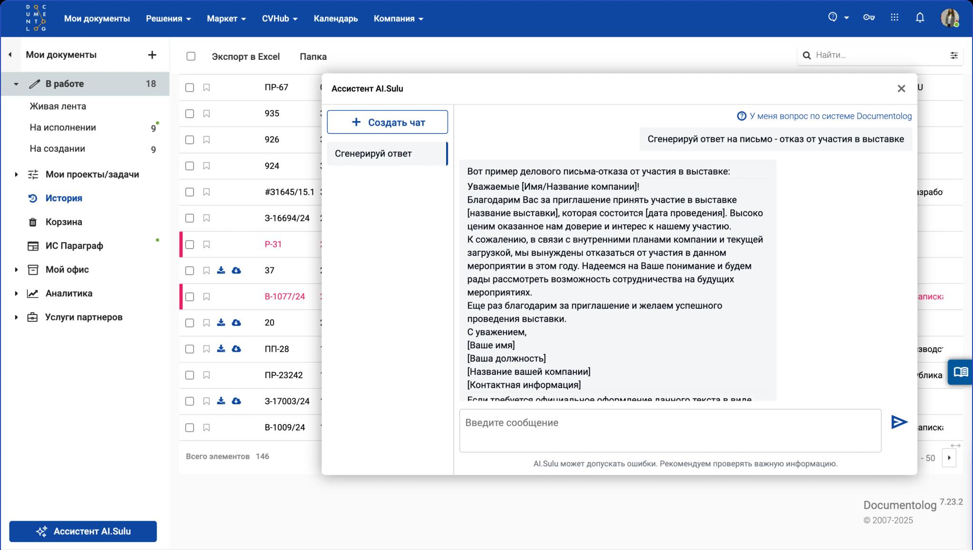973x550 pixels.
Task: Bookmark the ПР-67 document row
Action: [x=207, y=88]
